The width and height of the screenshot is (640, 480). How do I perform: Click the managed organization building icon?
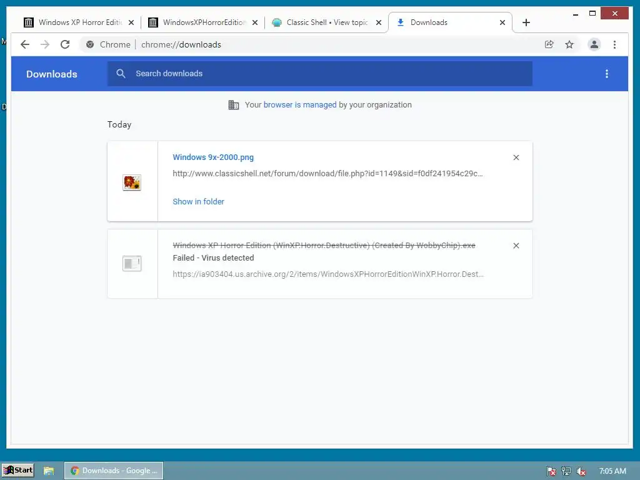234,105
